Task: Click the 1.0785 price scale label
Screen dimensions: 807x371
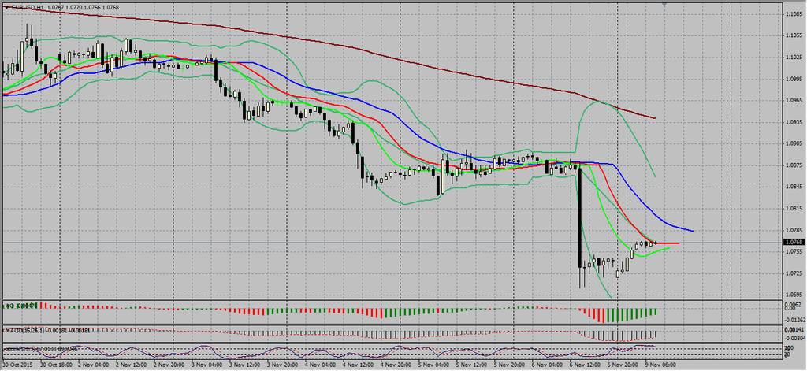Action: tap(793, 230)
